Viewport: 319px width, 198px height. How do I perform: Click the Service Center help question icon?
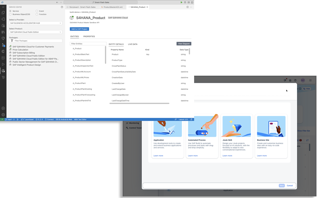click(62, 7)
